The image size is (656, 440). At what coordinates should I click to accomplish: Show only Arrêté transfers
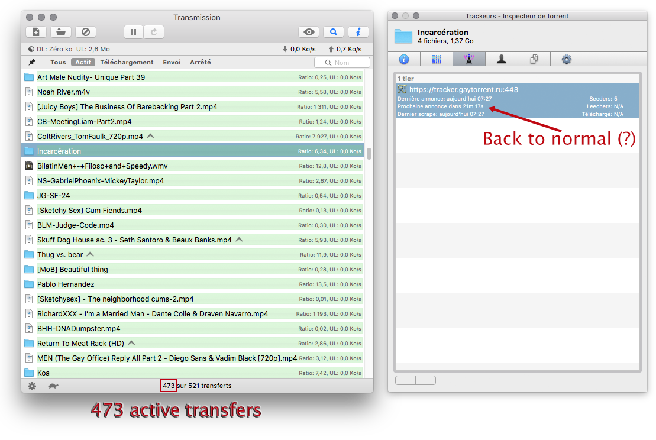pyautogui.click(x=201, y=62)
